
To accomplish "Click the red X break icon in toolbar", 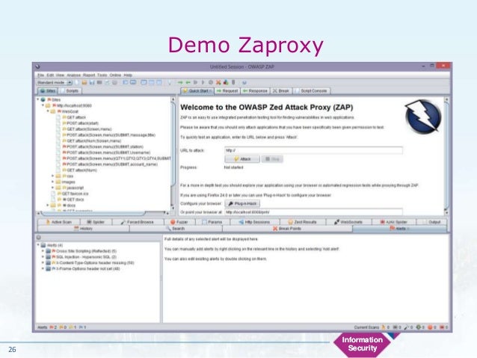I will (218, 82).
